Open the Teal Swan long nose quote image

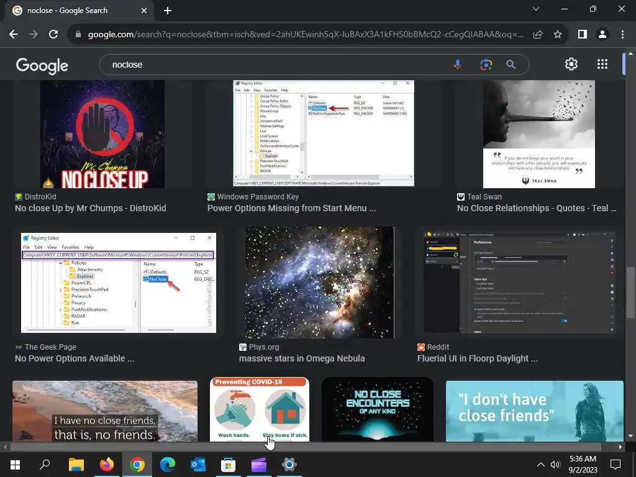539,134
